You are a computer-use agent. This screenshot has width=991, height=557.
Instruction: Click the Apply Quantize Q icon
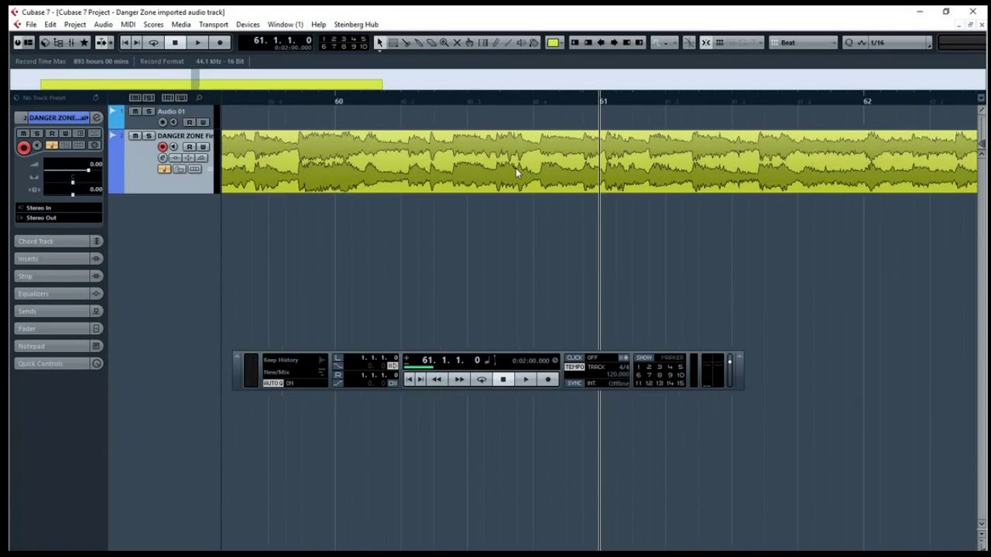coord(849,43)
